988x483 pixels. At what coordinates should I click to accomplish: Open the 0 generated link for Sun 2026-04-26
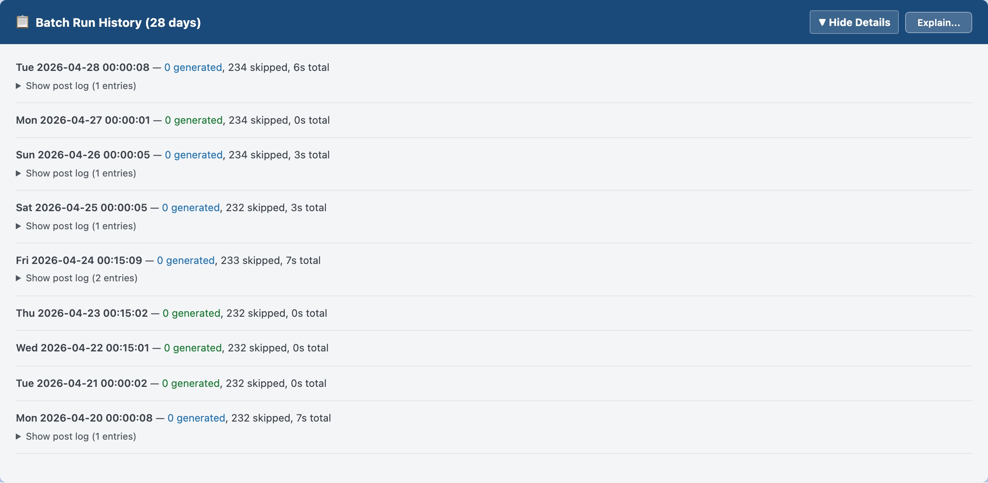194,154
